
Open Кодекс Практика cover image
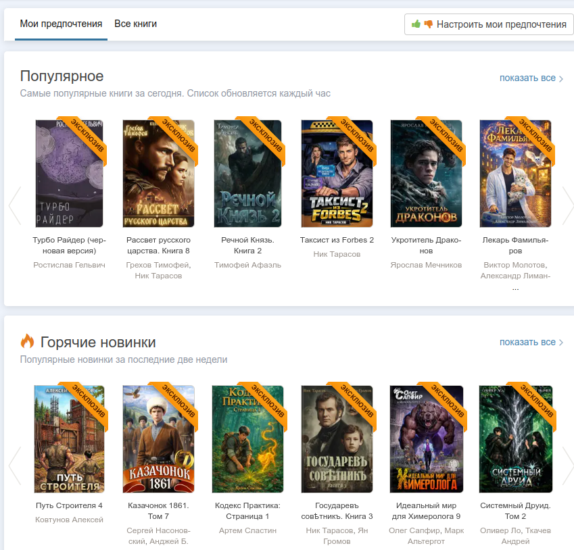pos(247,439)
